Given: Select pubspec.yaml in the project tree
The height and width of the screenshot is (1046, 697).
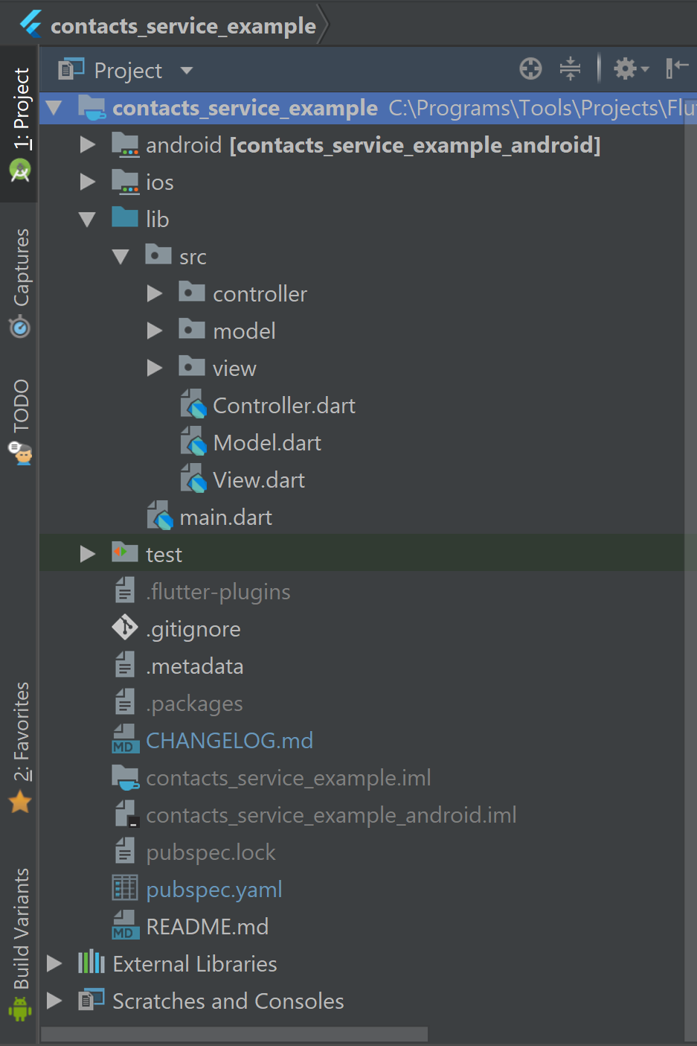Looking at the screenshot, I should pos(213,889).
